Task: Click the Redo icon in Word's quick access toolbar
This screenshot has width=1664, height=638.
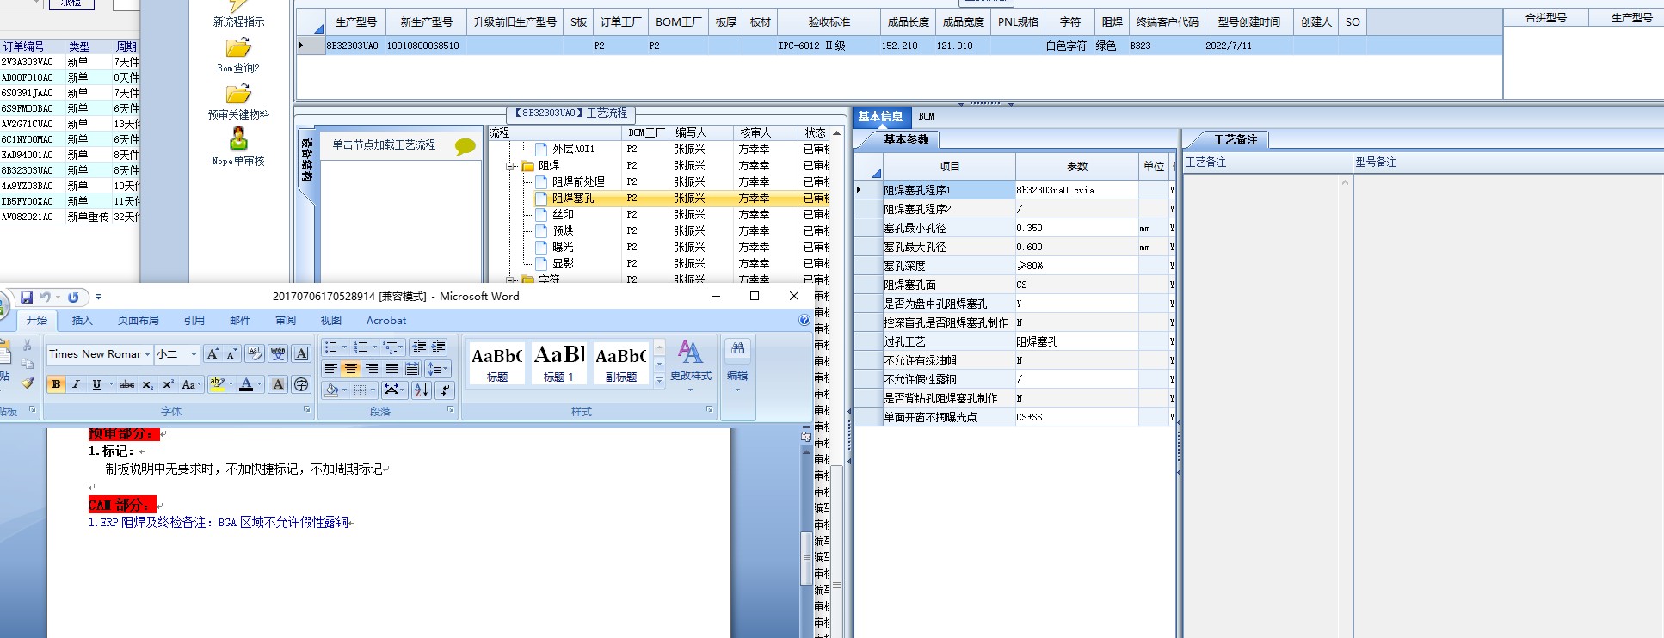Action: 73,298
